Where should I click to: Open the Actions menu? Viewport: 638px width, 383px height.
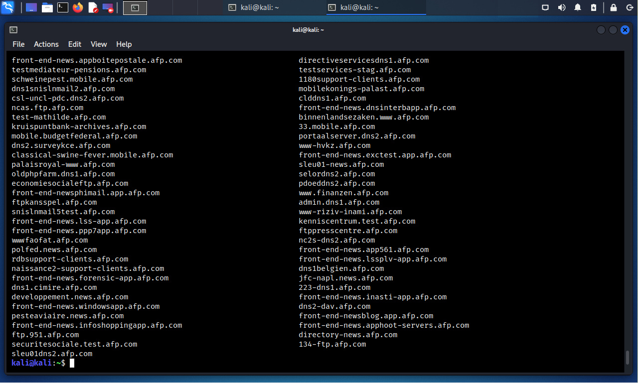coord(46,44)
